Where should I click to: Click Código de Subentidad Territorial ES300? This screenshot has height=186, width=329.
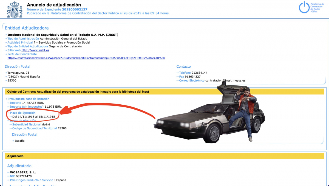point(39,128)
